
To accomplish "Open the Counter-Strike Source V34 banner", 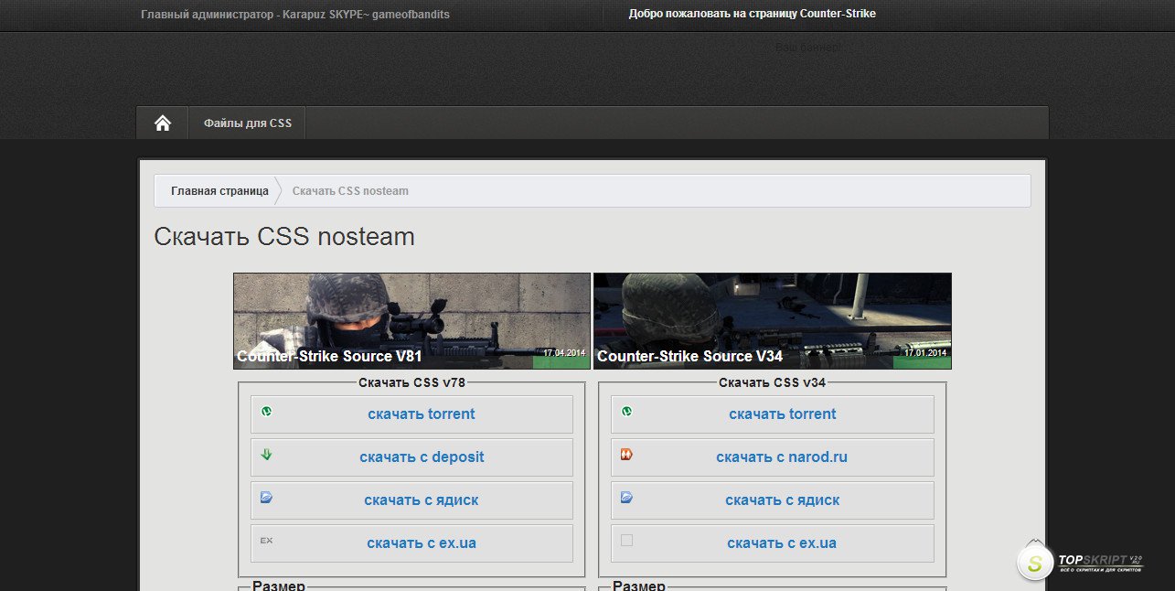I will point(773,321).
